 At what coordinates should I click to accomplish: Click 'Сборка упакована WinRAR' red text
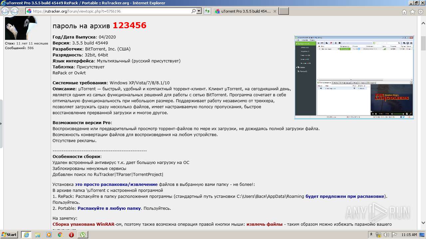pyautogui.click(x=84, y=224)
